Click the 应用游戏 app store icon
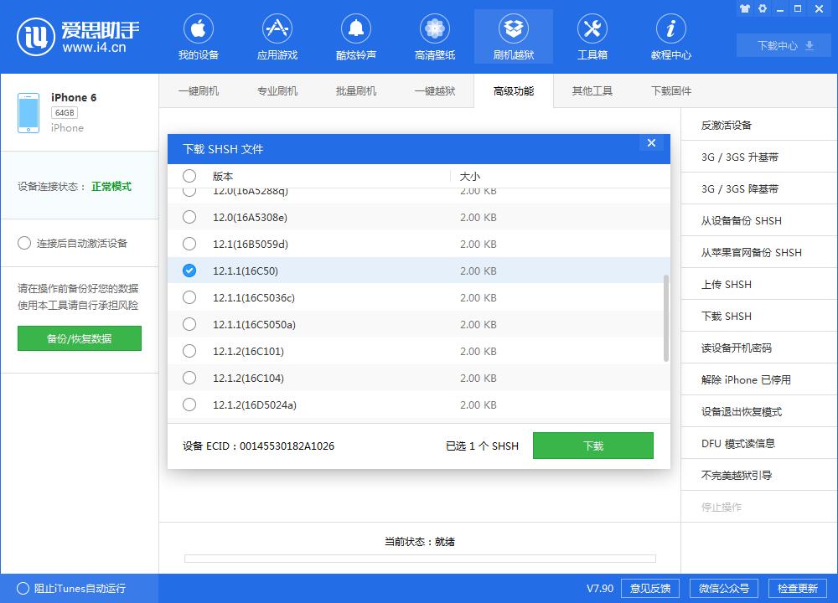This screenshot has height=603, width=838. (277, 29)
